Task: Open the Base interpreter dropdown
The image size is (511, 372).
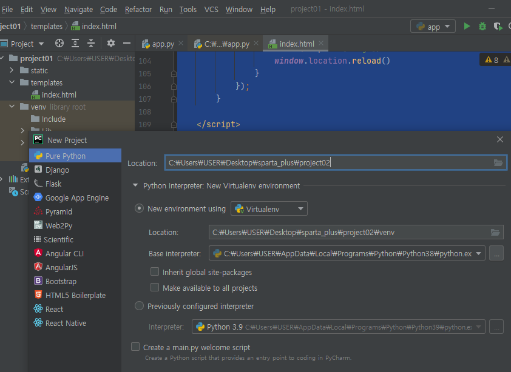Action: (347, 253)
